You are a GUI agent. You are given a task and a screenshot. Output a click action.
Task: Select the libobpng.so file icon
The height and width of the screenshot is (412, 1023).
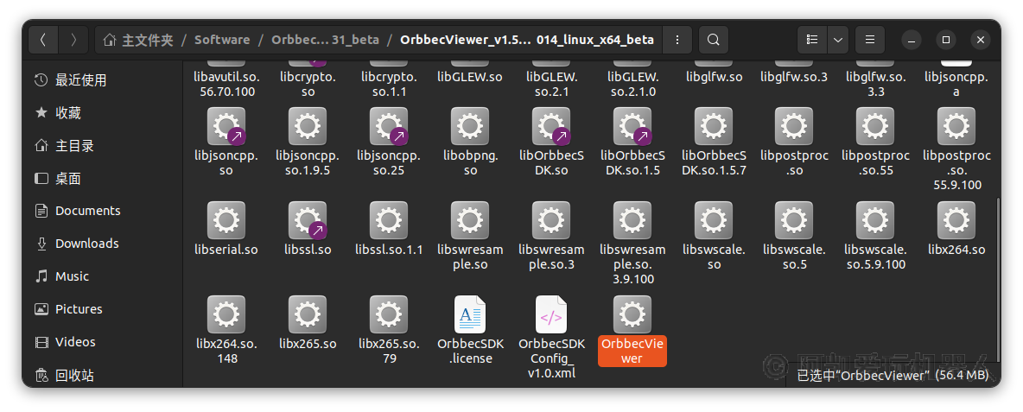pyautogui.click(x=470, y=127)
